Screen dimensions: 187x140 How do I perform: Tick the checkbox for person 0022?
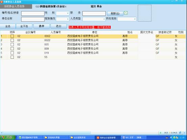pos(12,40)
